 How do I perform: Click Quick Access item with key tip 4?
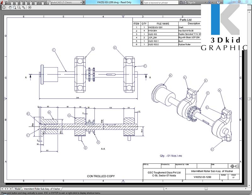click(26, 3)
